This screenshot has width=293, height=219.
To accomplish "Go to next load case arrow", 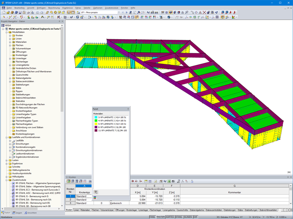I will (126, 12).
